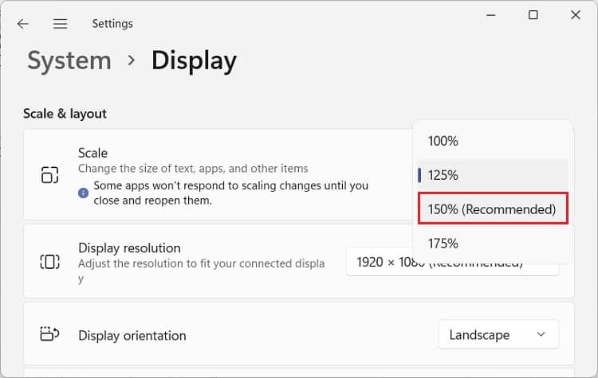Click the Scale setting row title
598x378 pixels.
[92, 153]
